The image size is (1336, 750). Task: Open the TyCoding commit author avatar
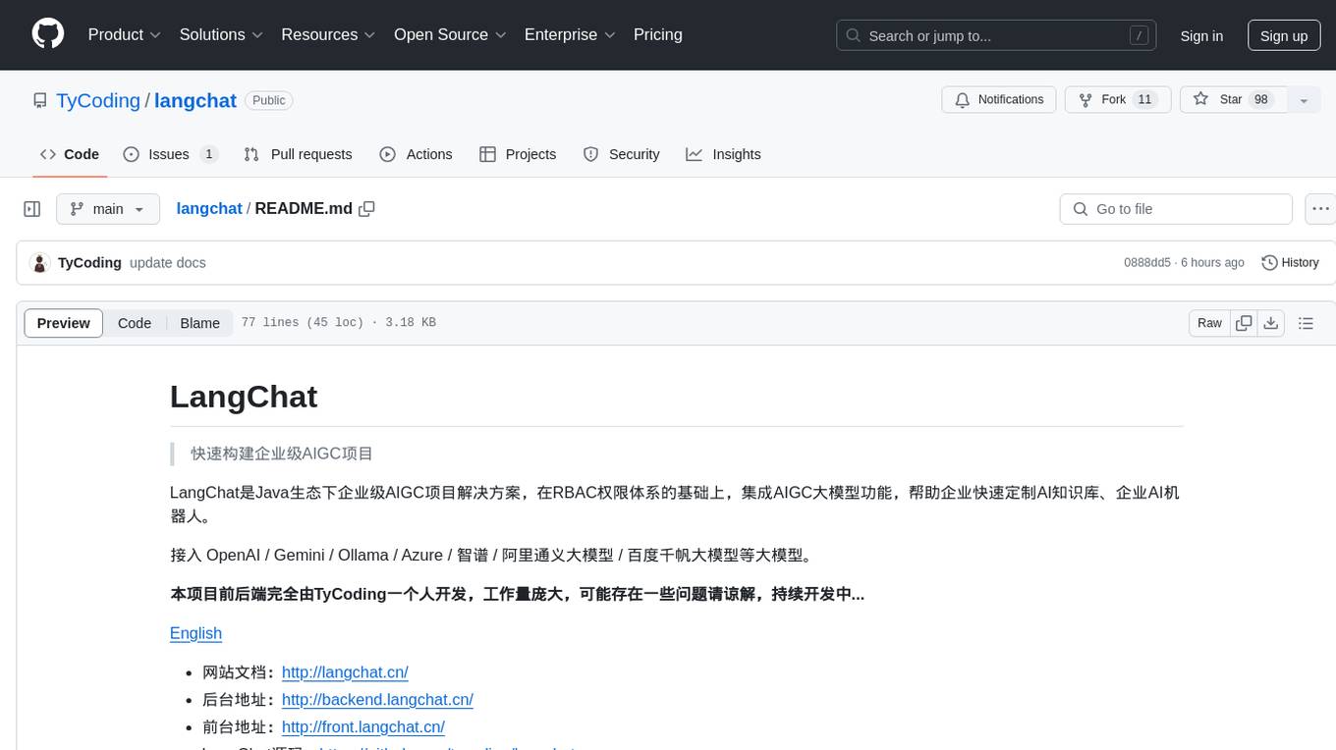tap(40, 263)
